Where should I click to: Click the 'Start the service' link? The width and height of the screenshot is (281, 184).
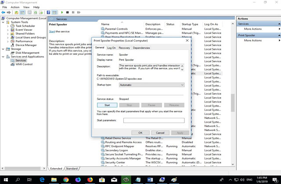coord(52,32)
